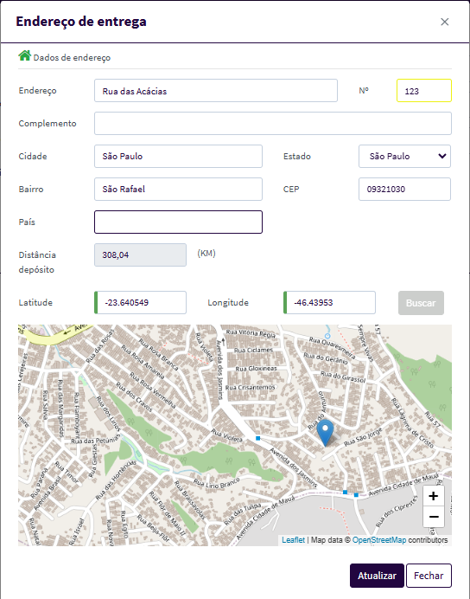Click the Distância depósito field 308,04

pyautogui.click(x=140, y=254)
